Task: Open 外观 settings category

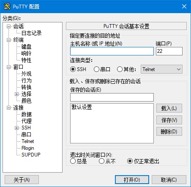Action: [x=26, y=74]
